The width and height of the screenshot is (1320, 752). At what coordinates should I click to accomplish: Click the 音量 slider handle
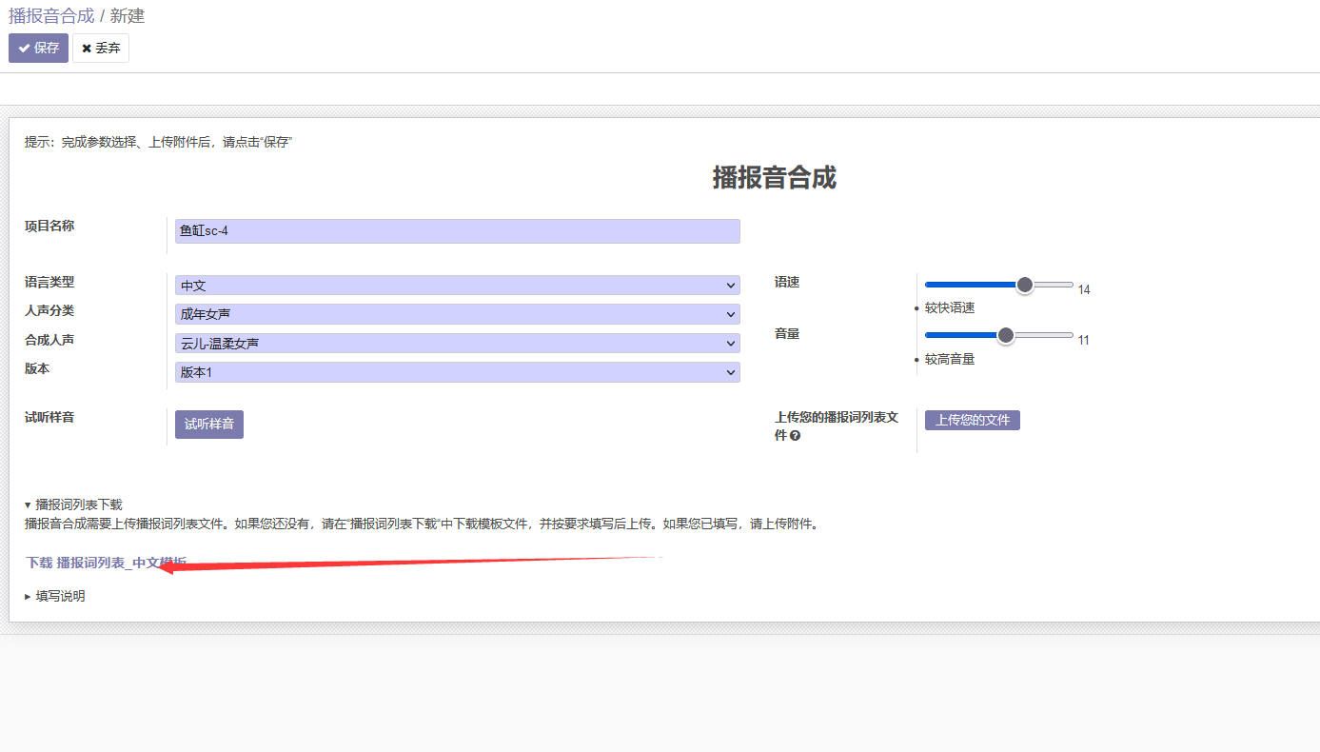click(x=1006, y=335)
